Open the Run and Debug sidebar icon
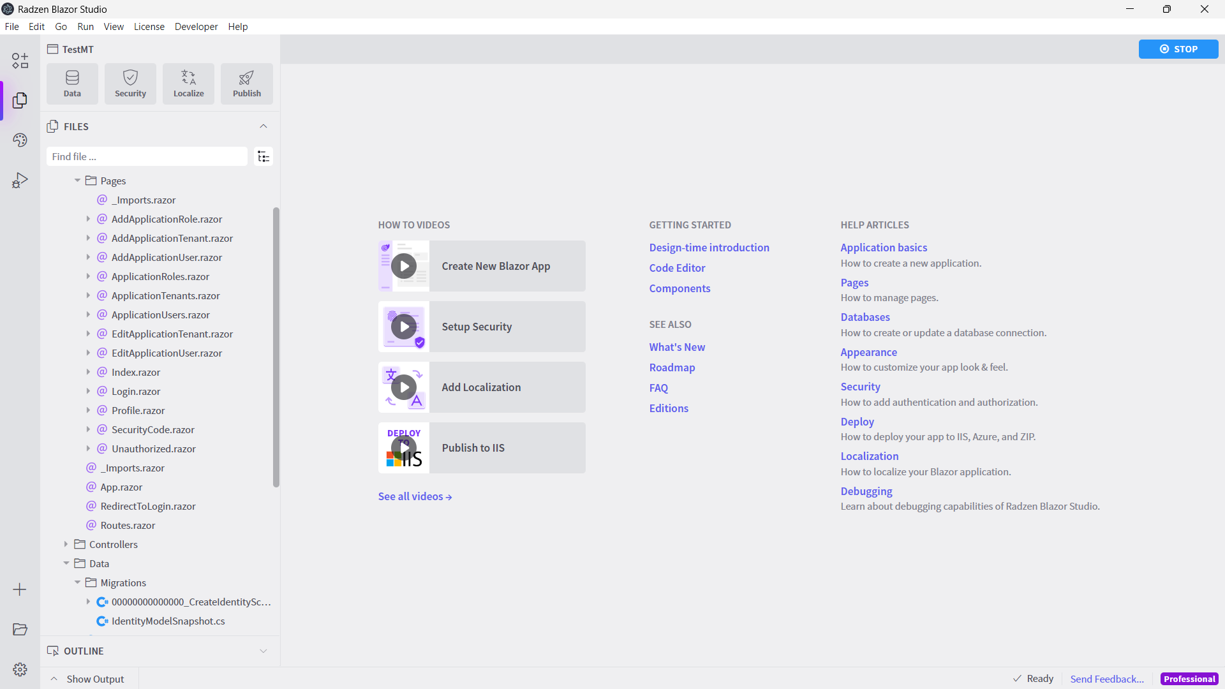This screenshot has height=689, width=1225. point(20,180)
